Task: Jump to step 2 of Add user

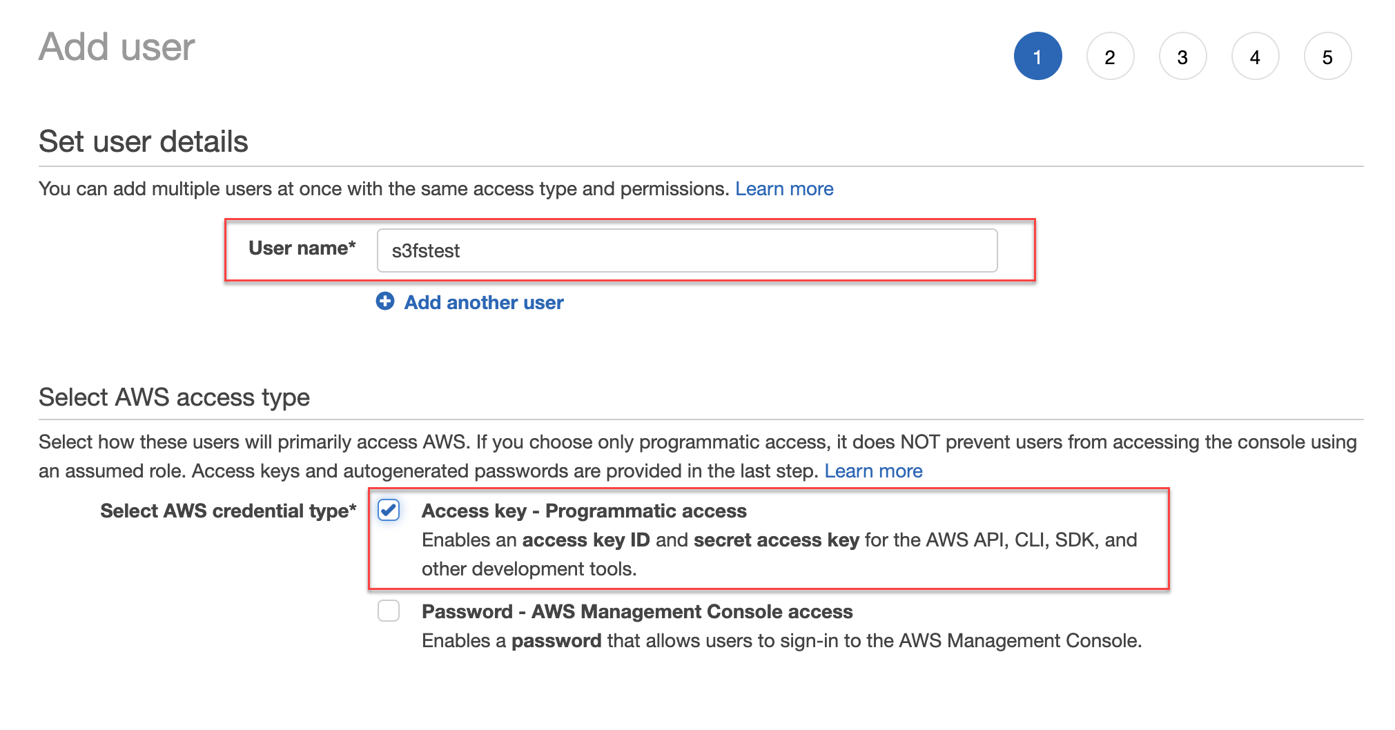Action: point(1110,56)
